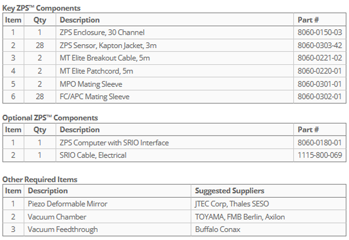
Task: Click SRIO Cable, Electrical description
Action: pos(93,155)
